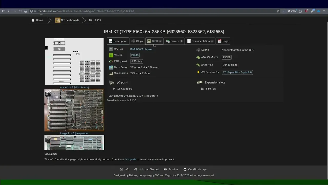Image resolution: width=328 pixels, height=185 pixels.
Task: Click the '8-bit ISA' expansion slot entry
Action: click(211, 89)
